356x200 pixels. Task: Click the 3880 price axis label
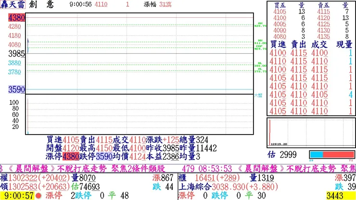(x=14, y=63)
